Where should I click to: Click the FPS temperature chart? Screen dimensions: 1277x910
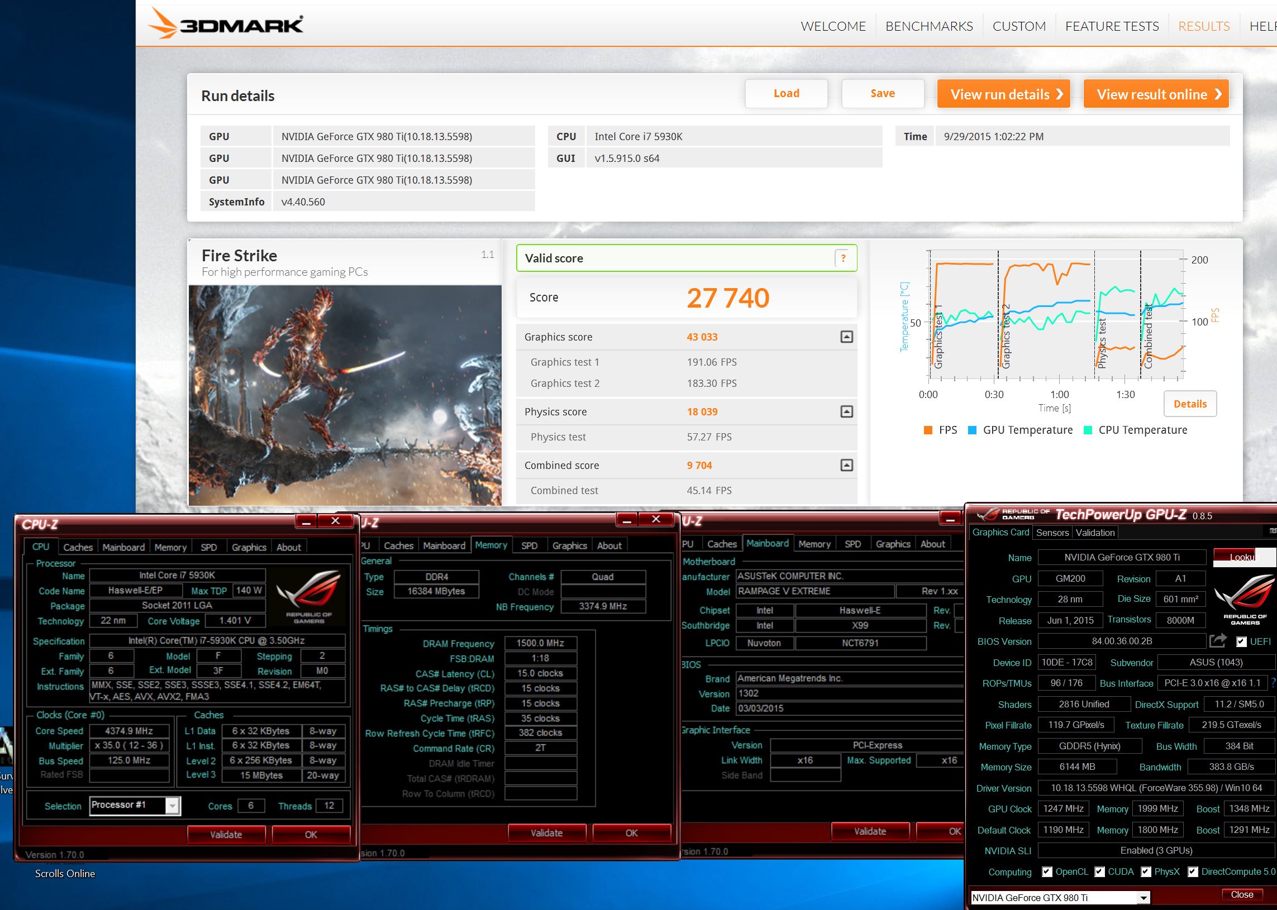[x=1056, y=315]
